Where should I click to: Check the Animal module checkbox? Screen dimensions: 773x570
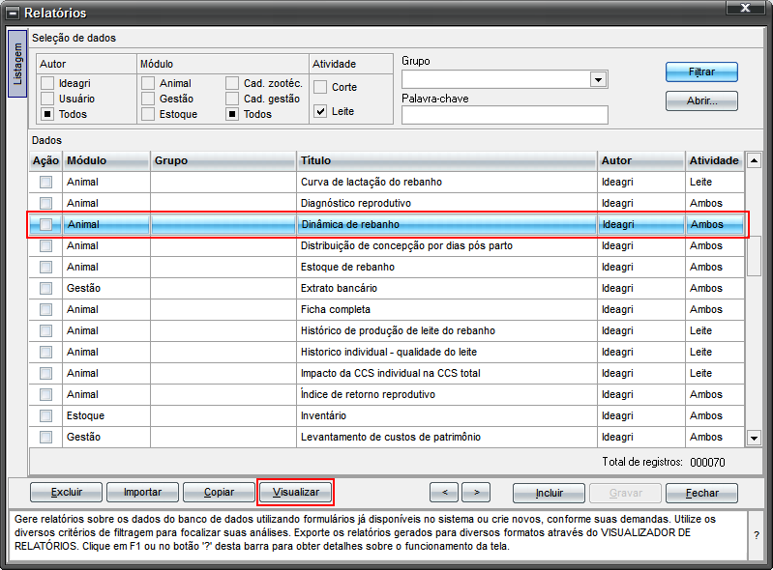click(x=147, y=83)
